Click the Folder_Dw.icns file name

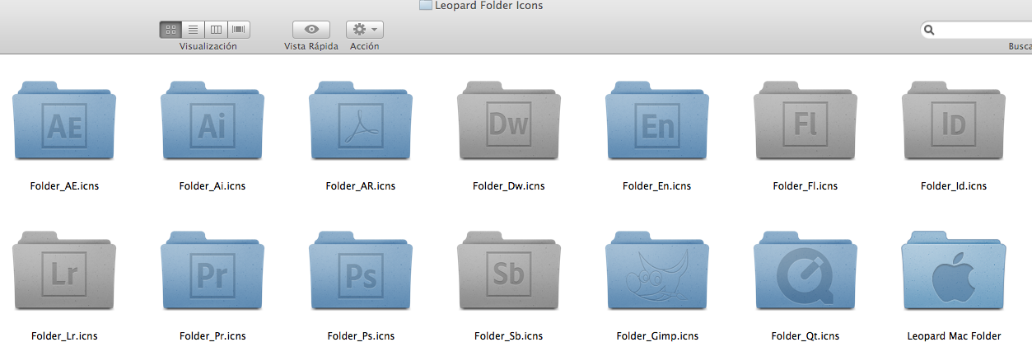pos(509,186)
